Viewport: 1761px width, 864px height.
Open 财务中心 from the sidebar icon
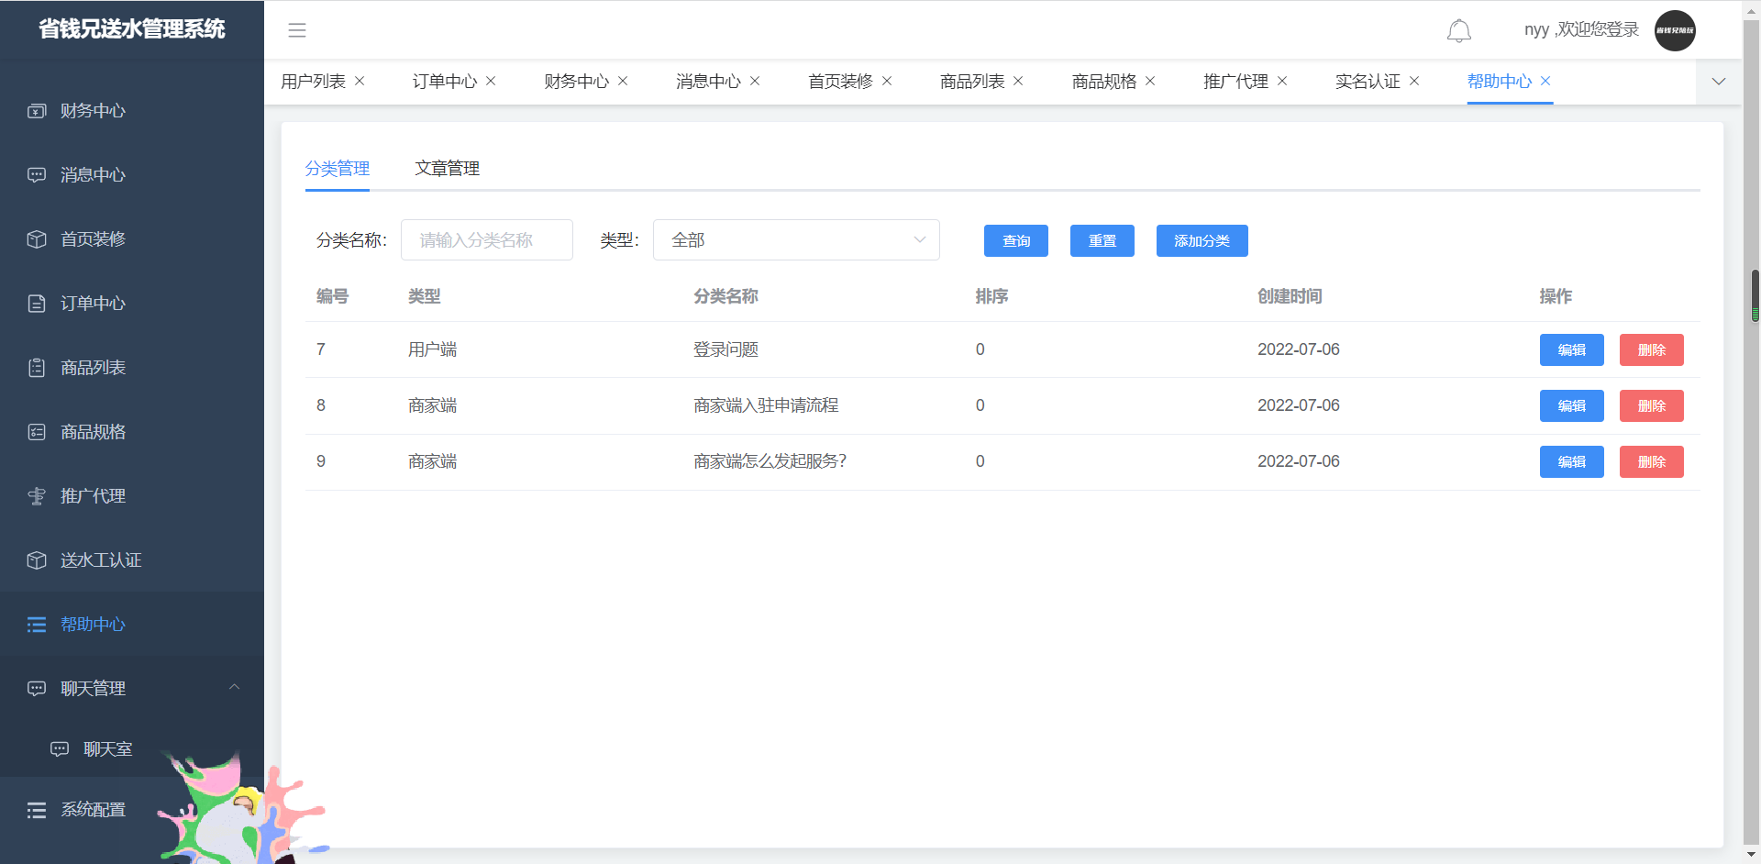pyautogui.click(x=37, y=111)
